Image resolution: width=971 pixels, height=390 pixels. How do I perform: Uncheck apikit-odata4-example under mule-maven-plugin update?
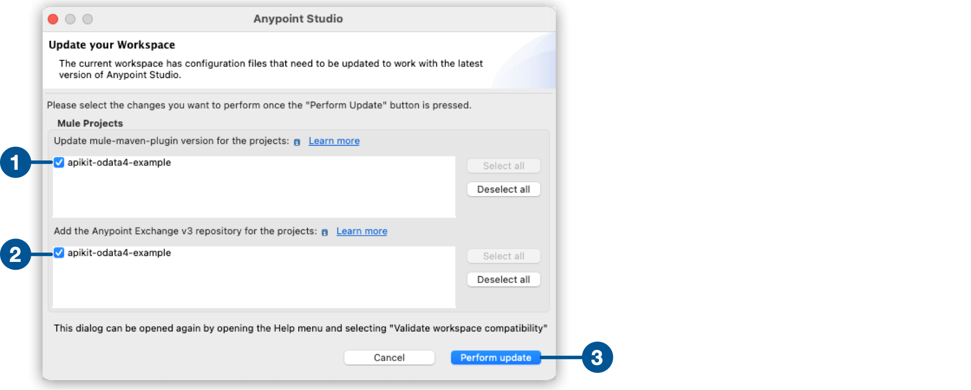[x=59, y=162]
